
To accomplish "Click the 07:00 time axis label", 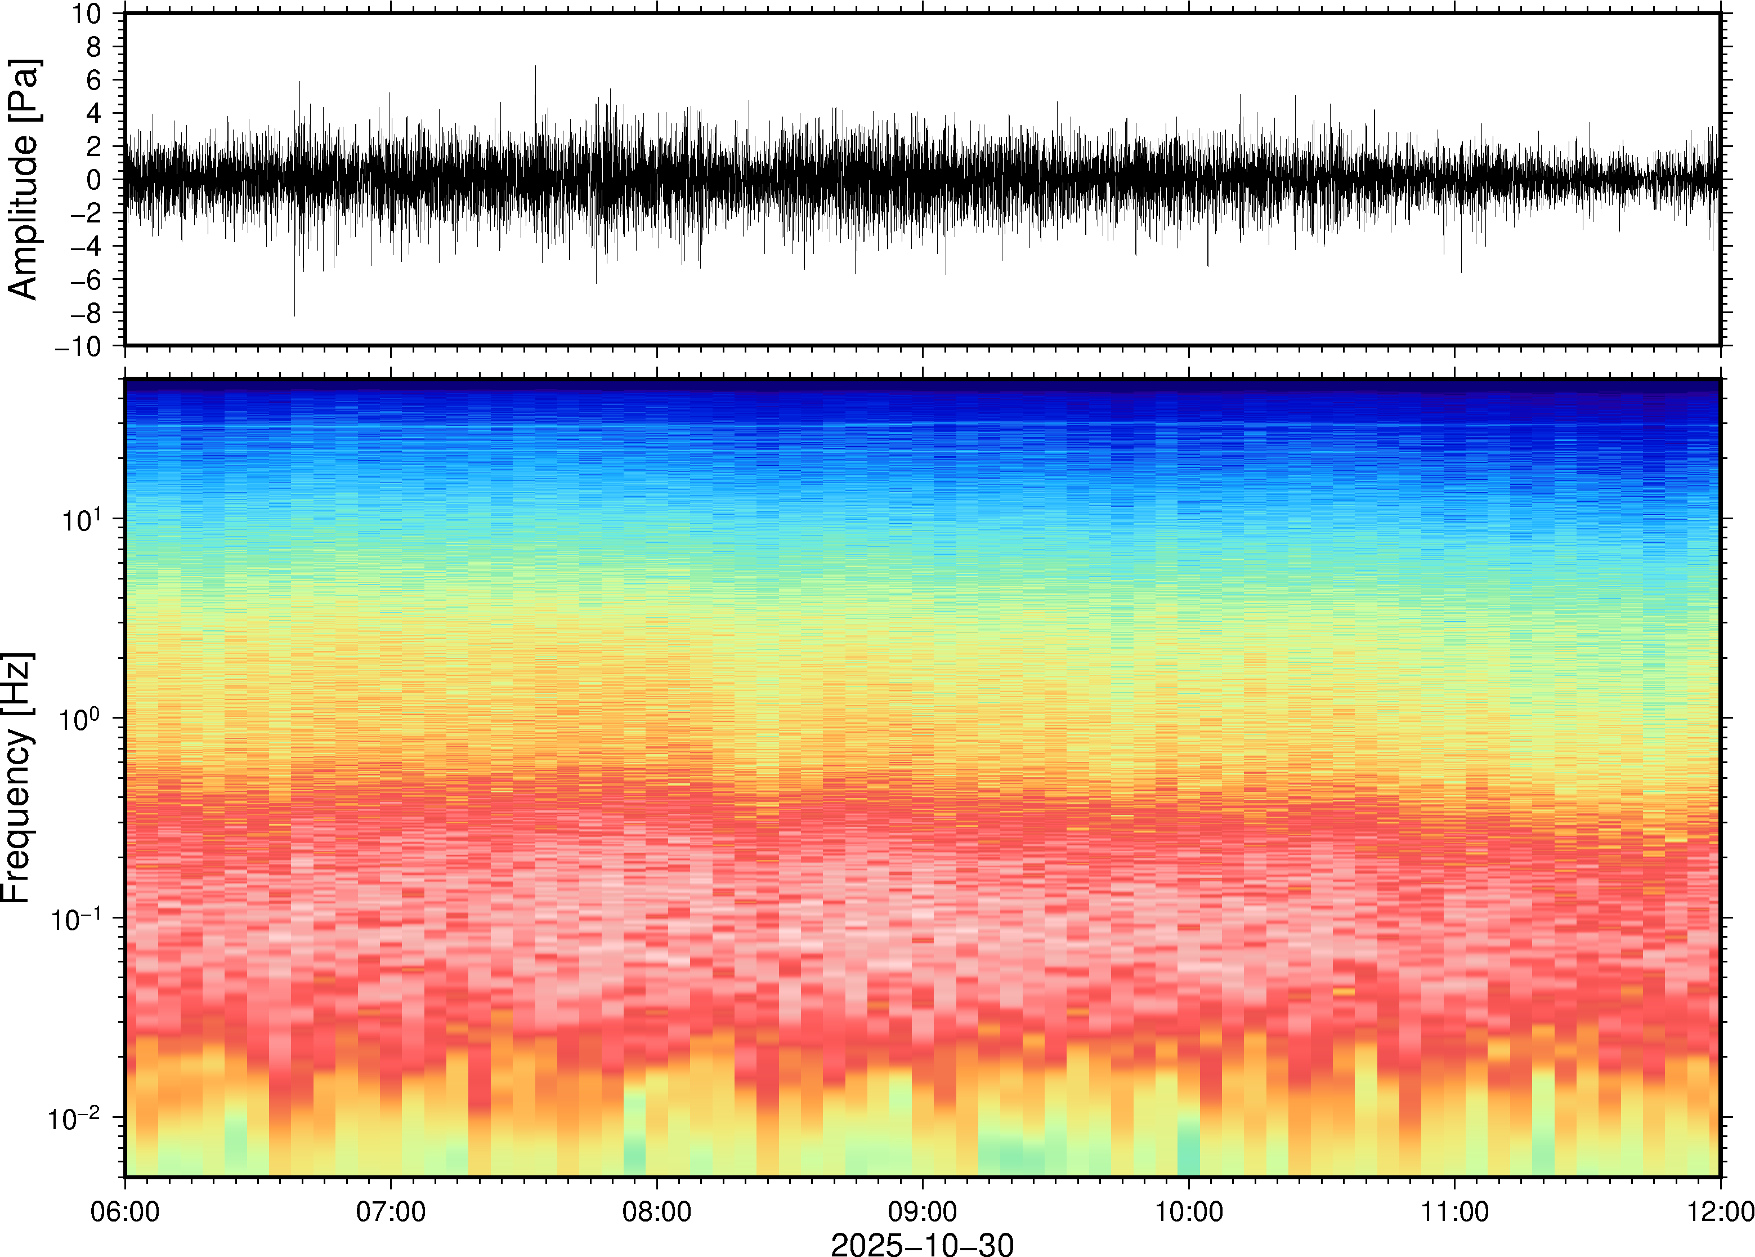I will click(x=391, y=1211).
